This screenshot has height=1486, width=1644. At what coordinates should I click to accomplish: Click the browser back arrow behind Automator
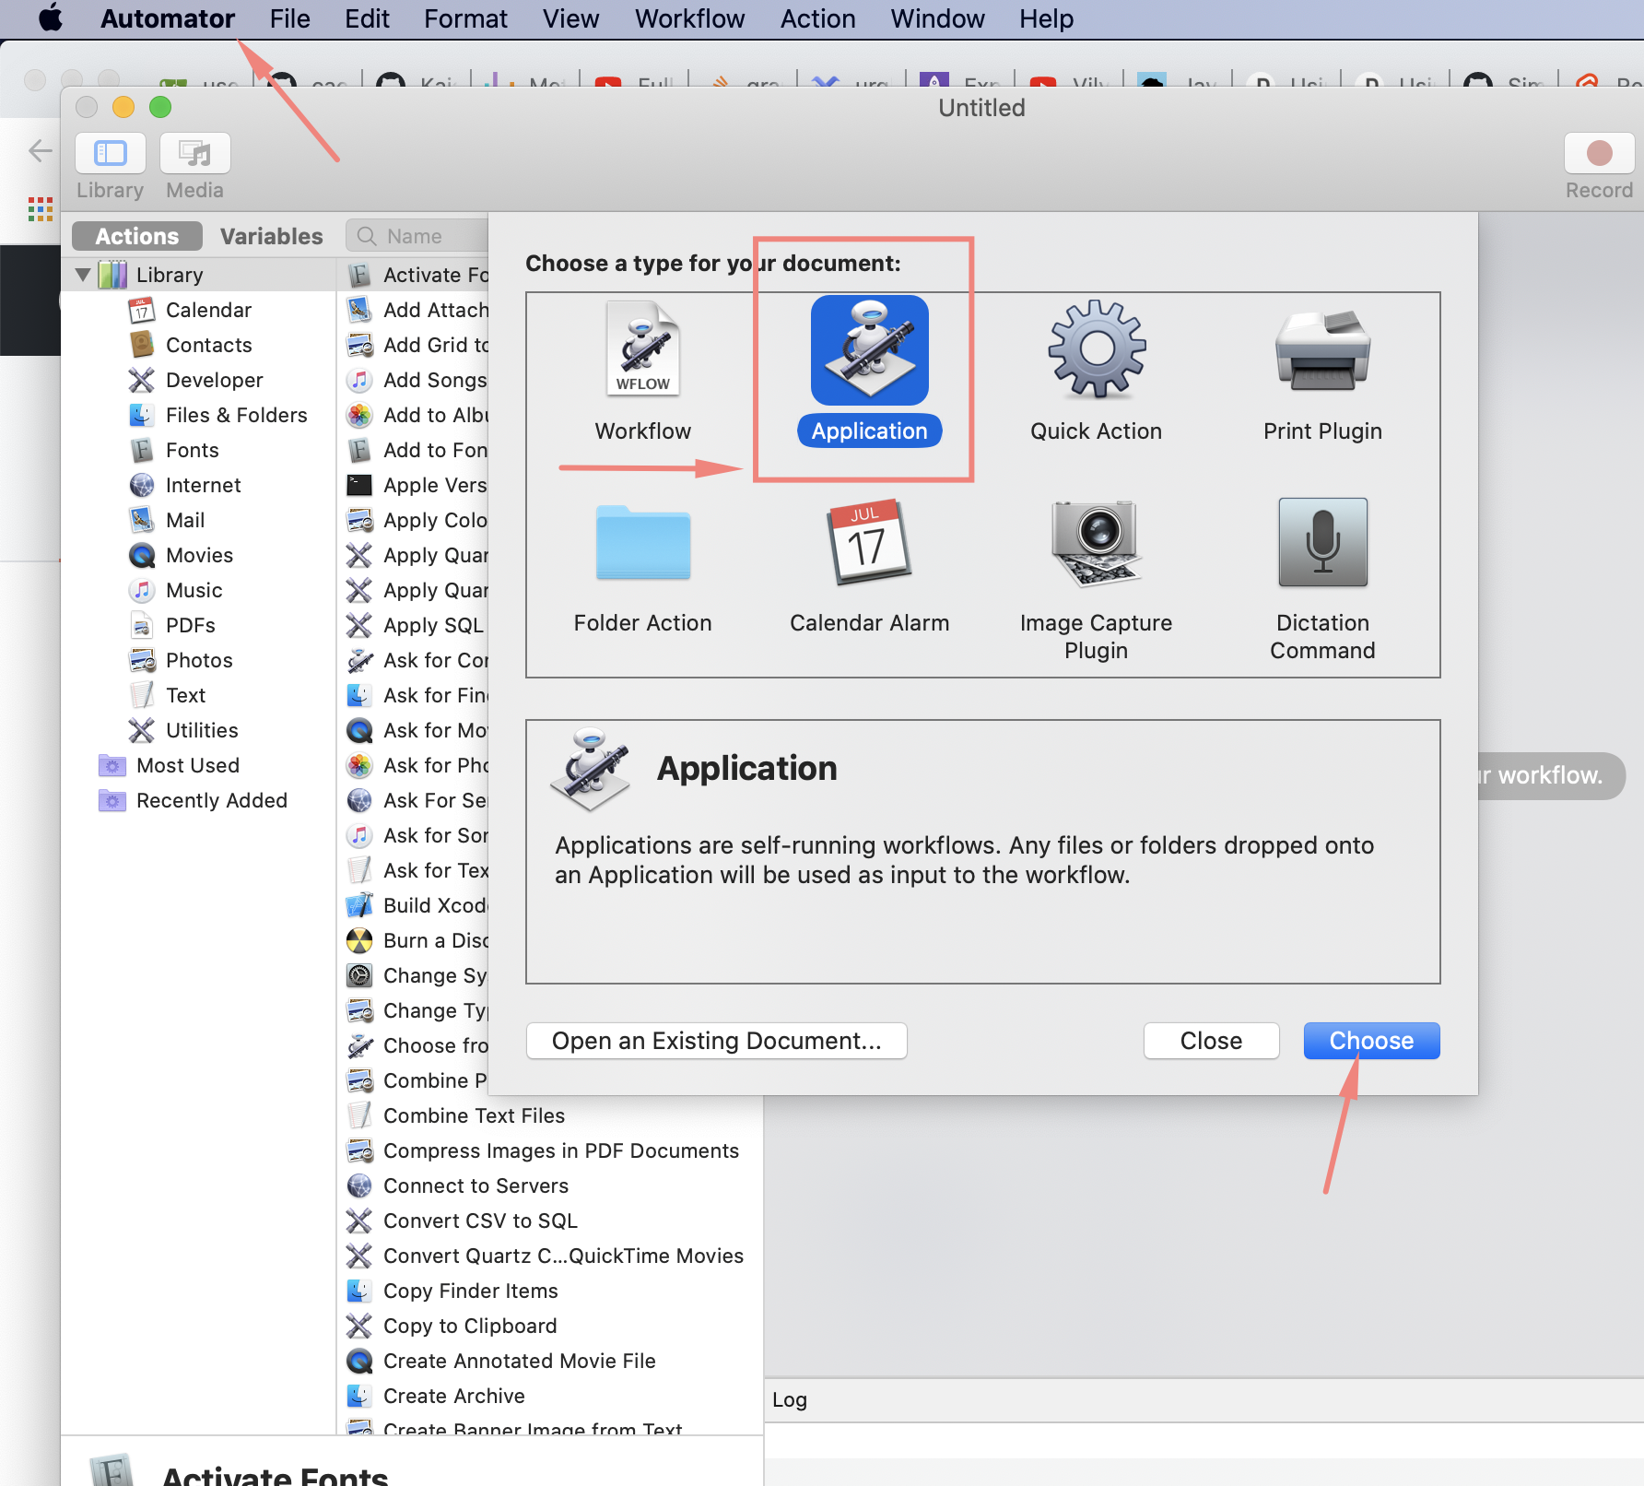pos(40,150)
